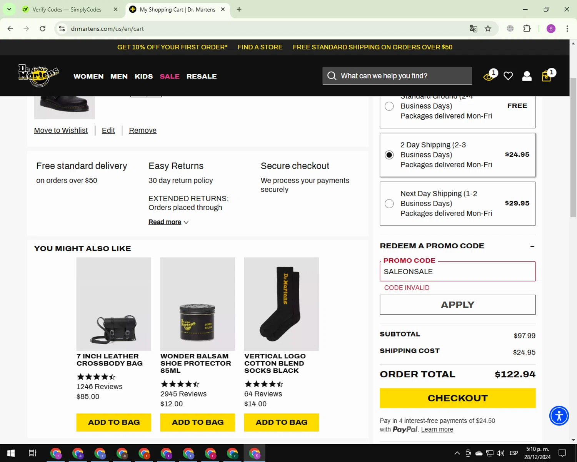Open the shopping bag icon
Viewport: 577px width, 462px height.
pyautogui.click(x=547, y=76)
